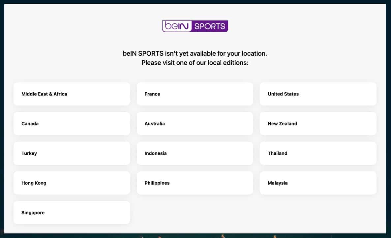This screenshot has height=238, width=391.
Task: Choose the France edition
Action: [x=195, y=94]
